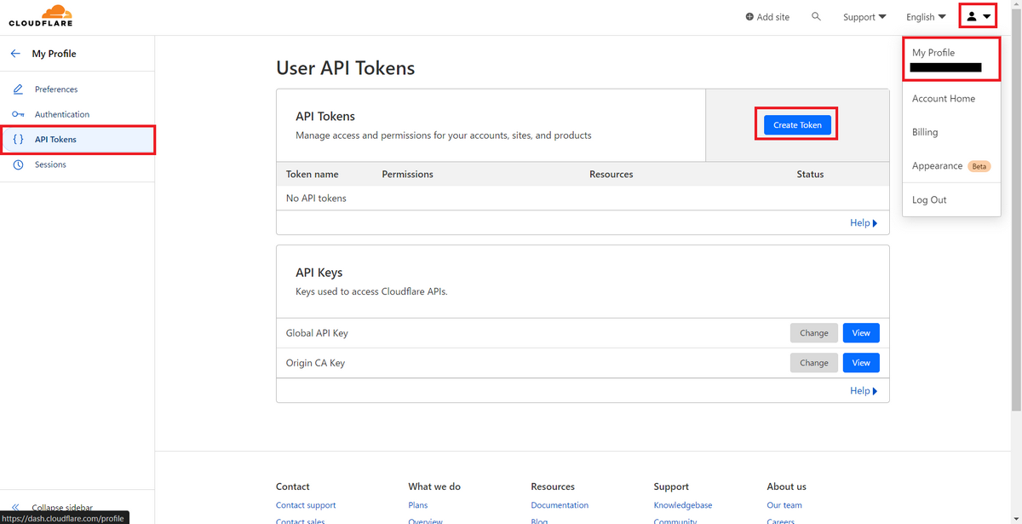This screenshot has height=524, width=1022.
Task: Click Change for Global API Key
Action: (814, 333)
